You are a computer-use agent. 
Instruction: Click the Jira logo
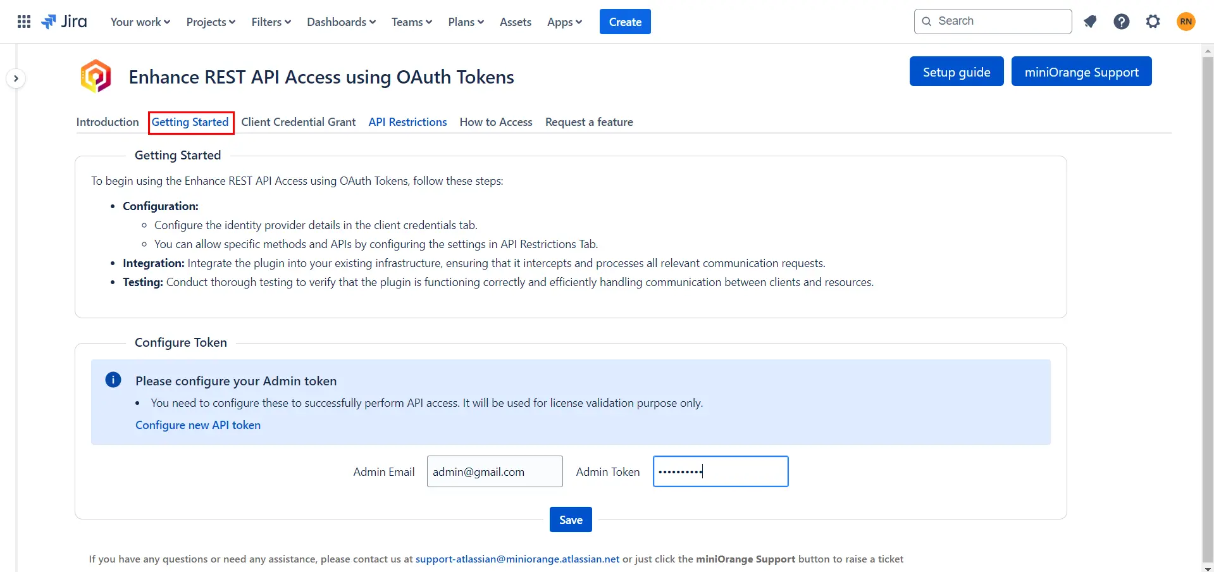[64, 22]
